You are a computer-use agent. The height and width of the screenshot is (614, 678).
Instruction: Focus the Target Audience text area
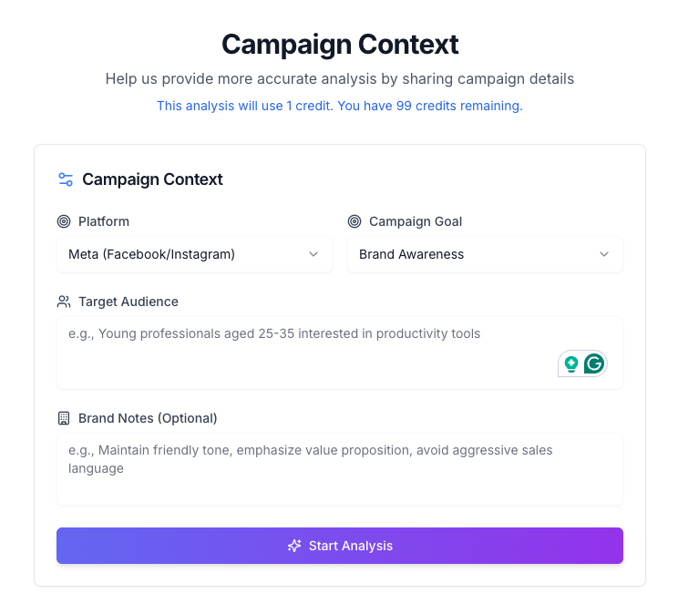(339, 353)
